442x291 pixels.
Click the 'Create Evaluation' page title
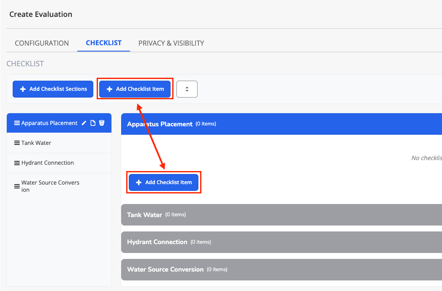[41, 14]
